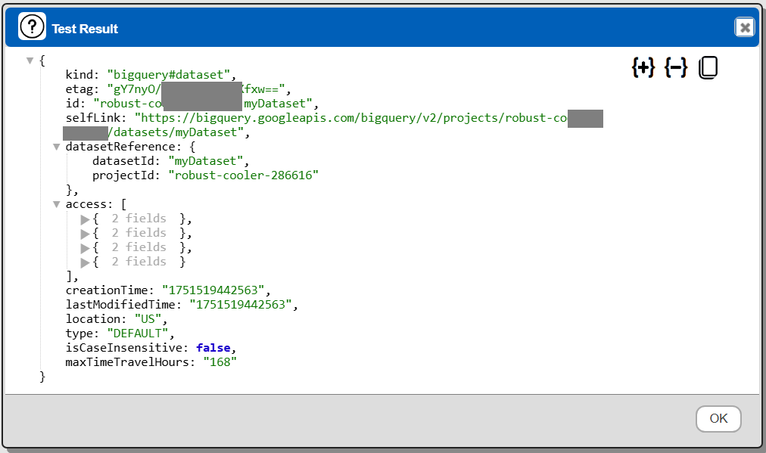Screen dimensions: 766x453
Task: Copy JSON result to clipboard
Action: [x=707, y=67]
